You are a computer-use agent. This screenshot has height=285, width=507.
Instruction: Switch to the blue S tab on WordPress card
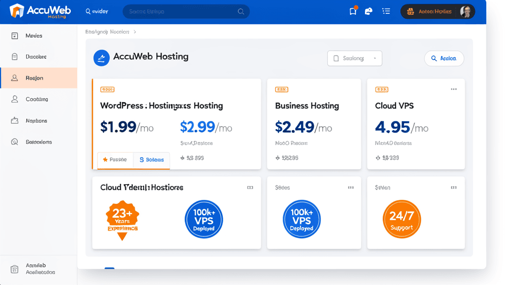152,160
